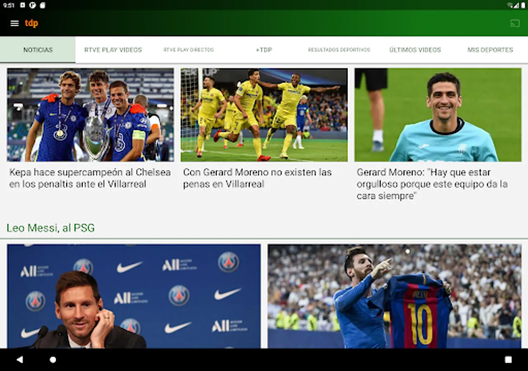This screenshot has height=371, width=528.
Task: Open Messi PSG press conference photo
Action: [134, 296]
